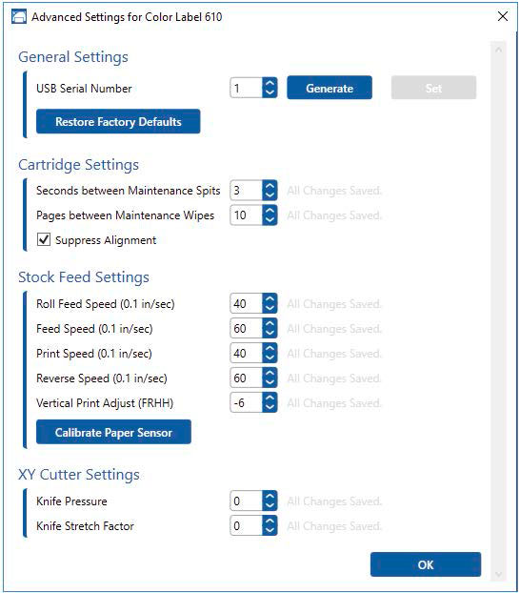
Task: Increase Vertical Print Adjust (FRHH) value
Action: tap(270, 399)
